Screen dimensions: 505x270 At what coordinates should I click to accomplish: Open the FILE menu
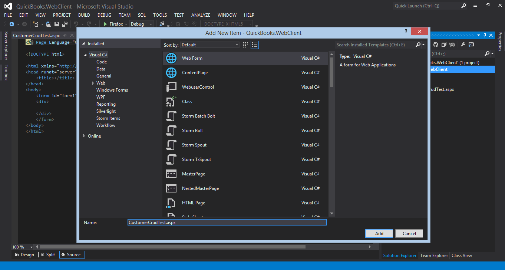click(x=8, y=15)
